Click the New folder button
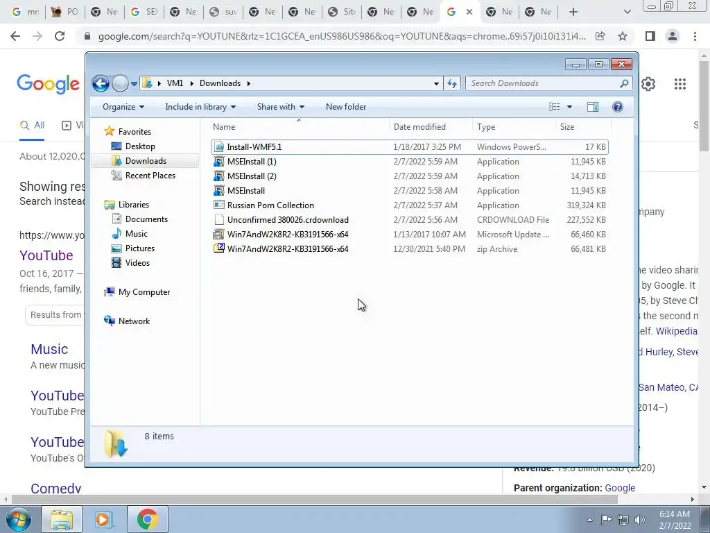Image resolution: width=710 pixels, height=533 pixels. point(346,107)
